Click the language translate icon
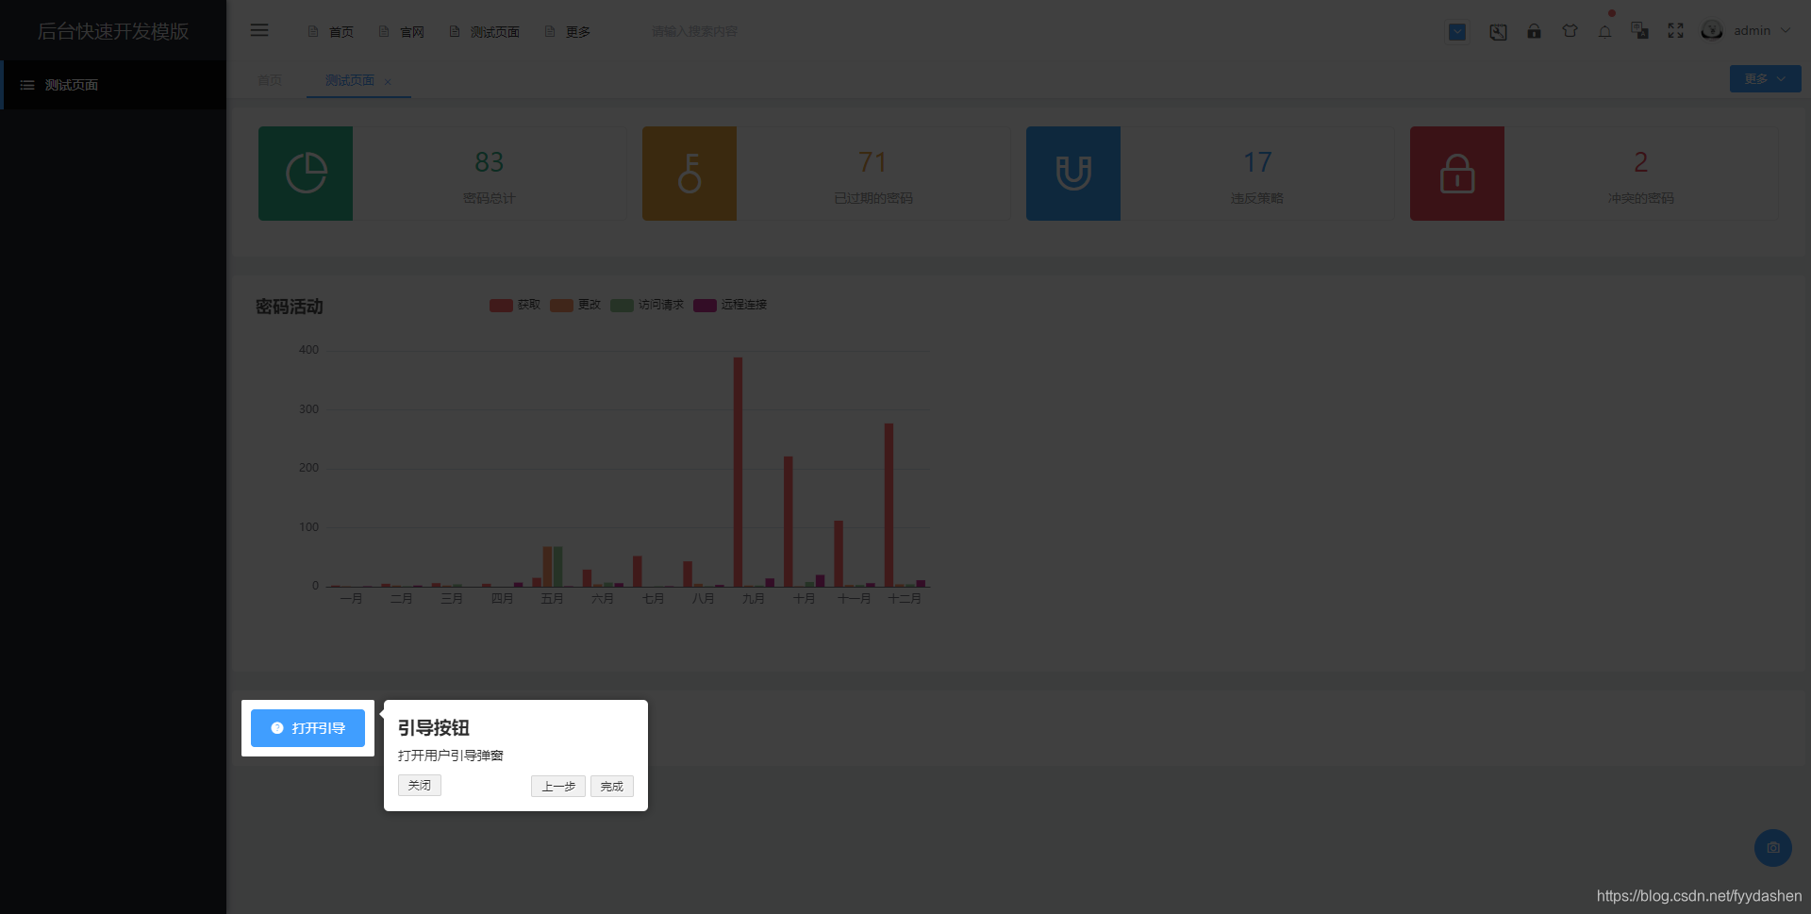 coord(1640,31)
